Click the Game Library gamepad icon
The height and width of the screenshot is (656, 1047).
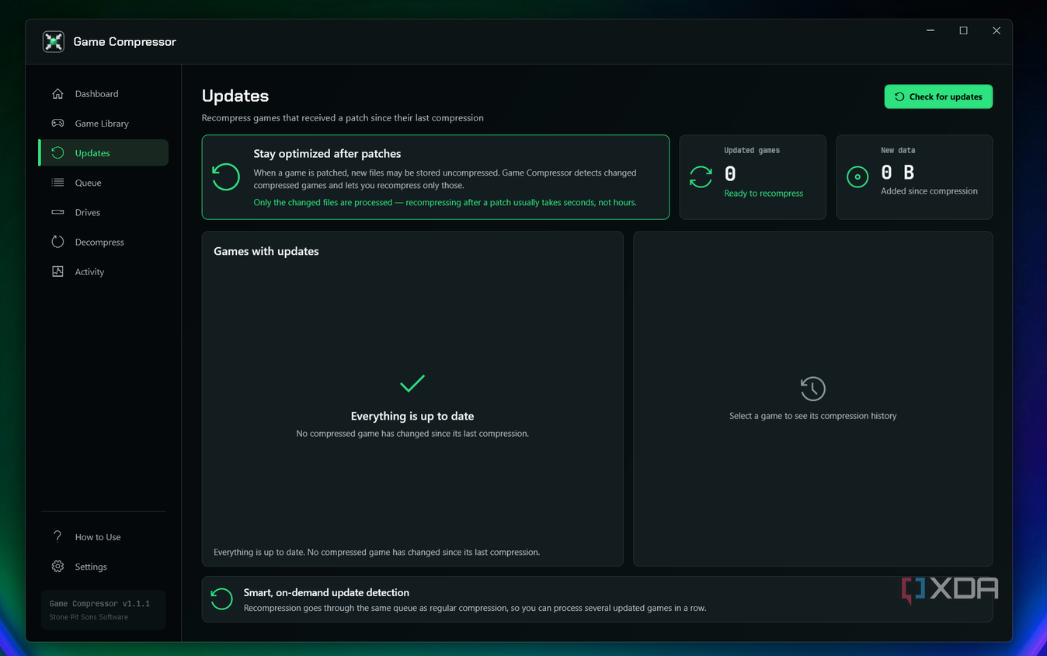[57, 123]
